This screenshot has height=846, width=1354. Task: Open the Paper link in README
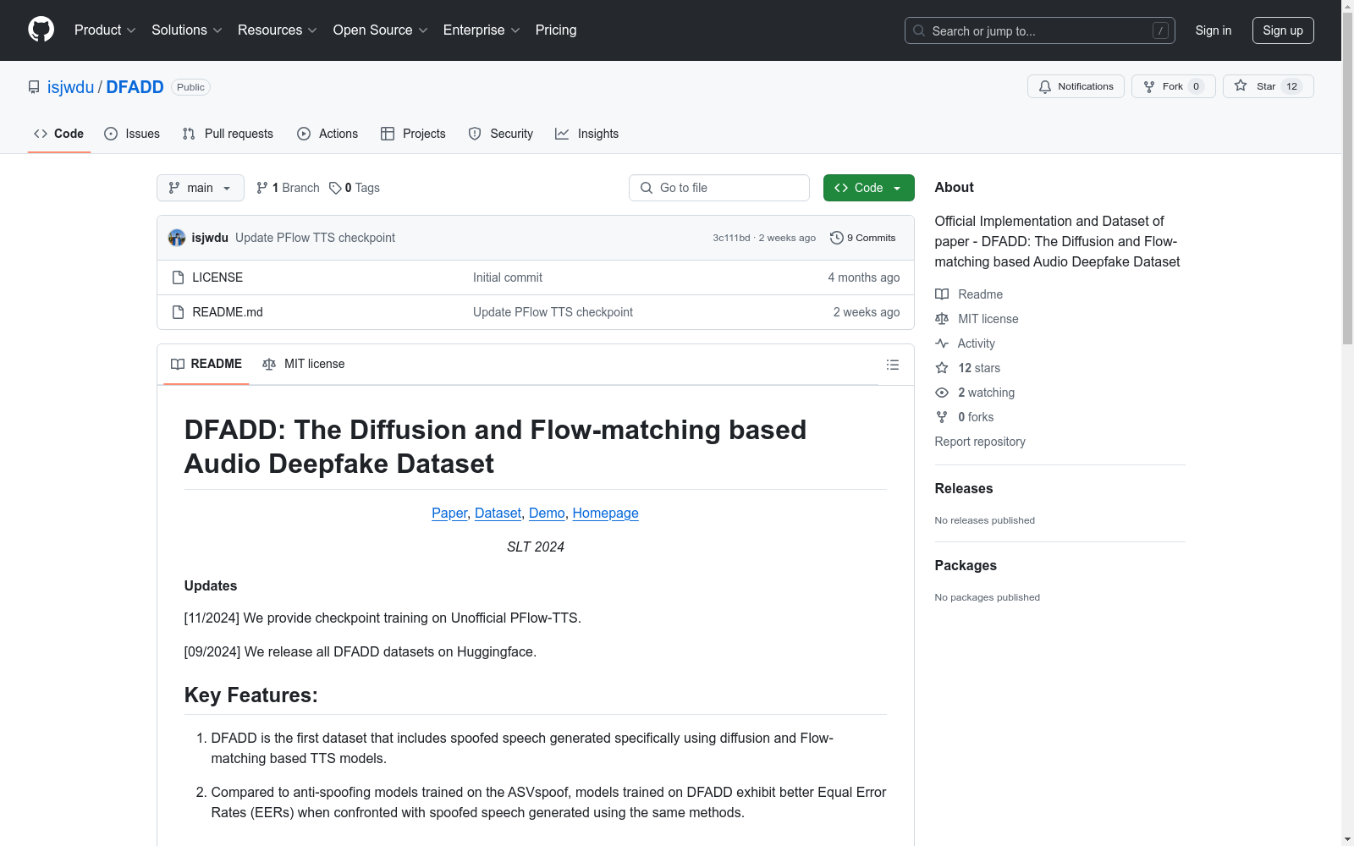tap(449, 513)
